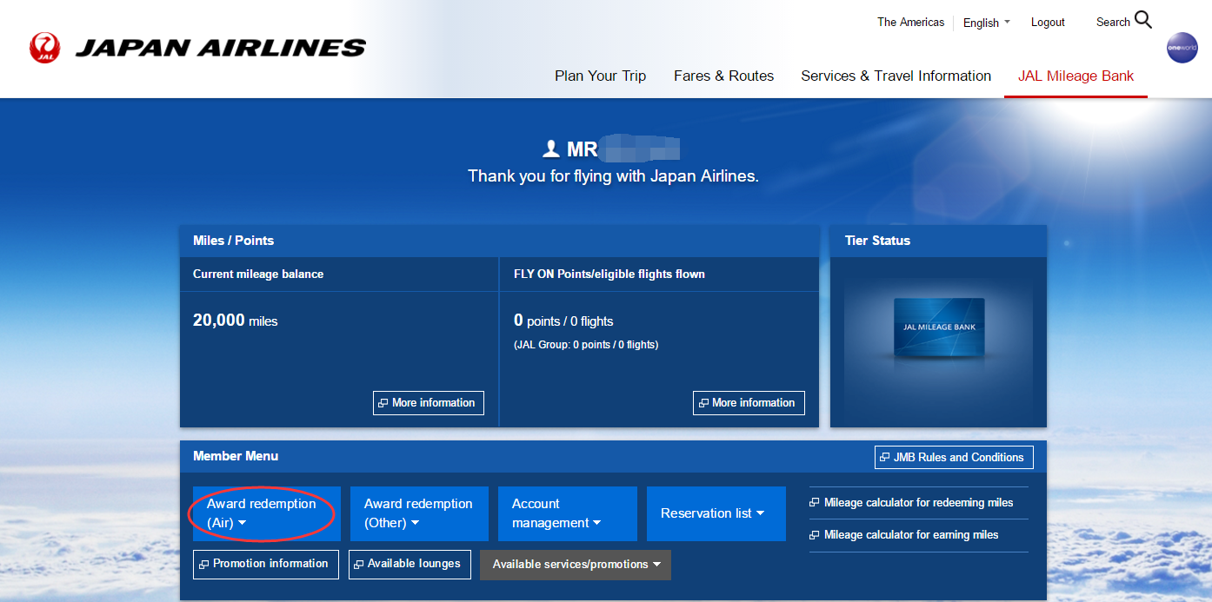This screenshot has width=1212, height=602.
Task: Open Mileage calculator for earning miles
Action: point(904,535)
